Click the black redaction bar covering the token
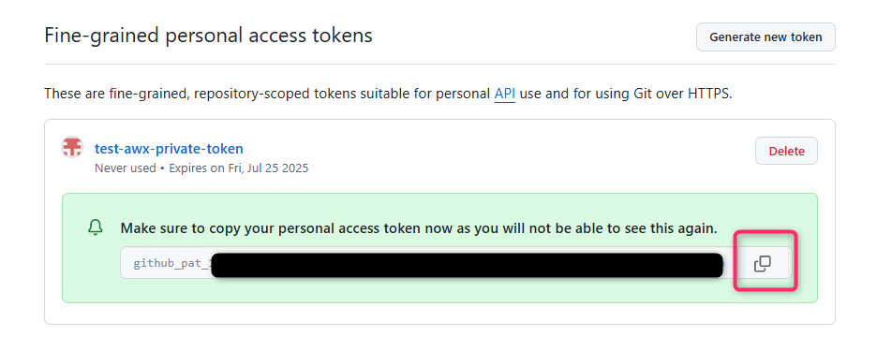This screenshot has width=877, height=351. click(x=467, y=265)
